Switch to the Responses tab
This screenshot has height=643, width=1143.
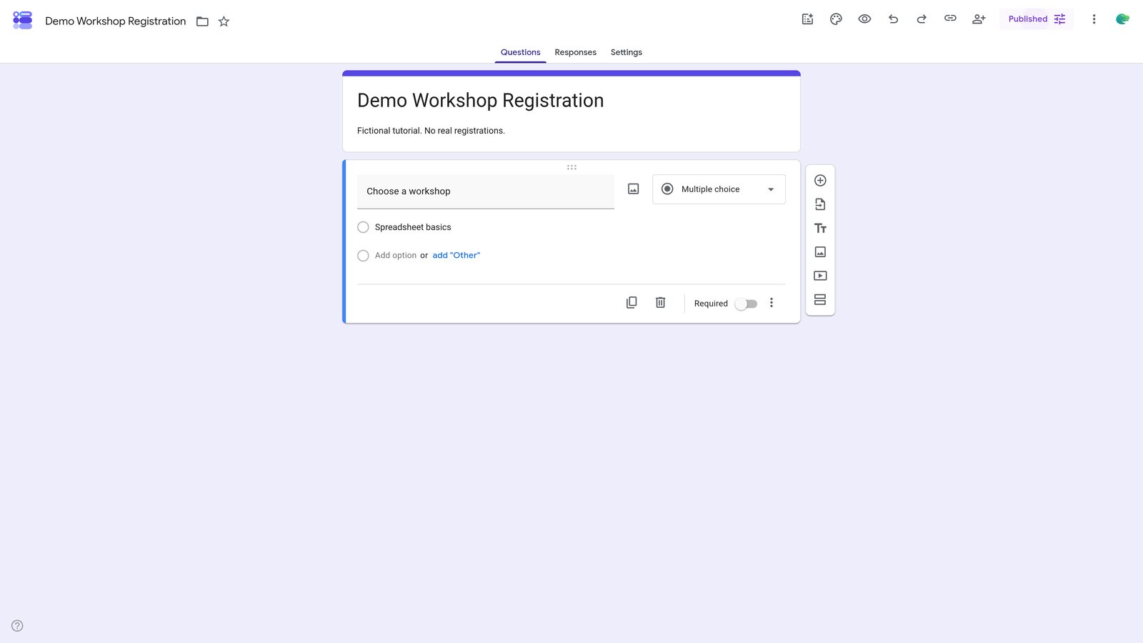[x=575, y=52]
